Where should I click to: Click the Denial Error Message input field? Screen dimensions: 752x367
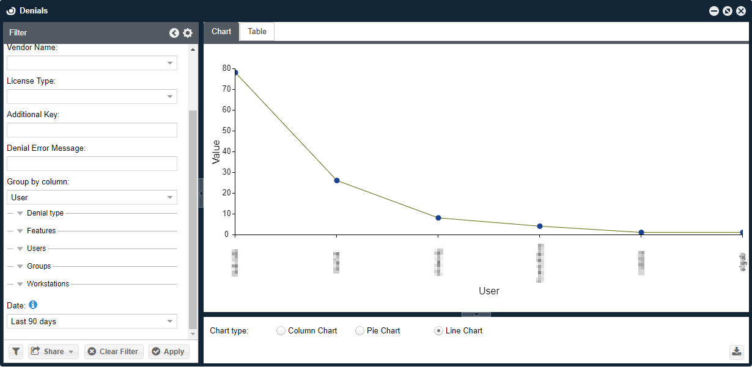coord(92,164)
